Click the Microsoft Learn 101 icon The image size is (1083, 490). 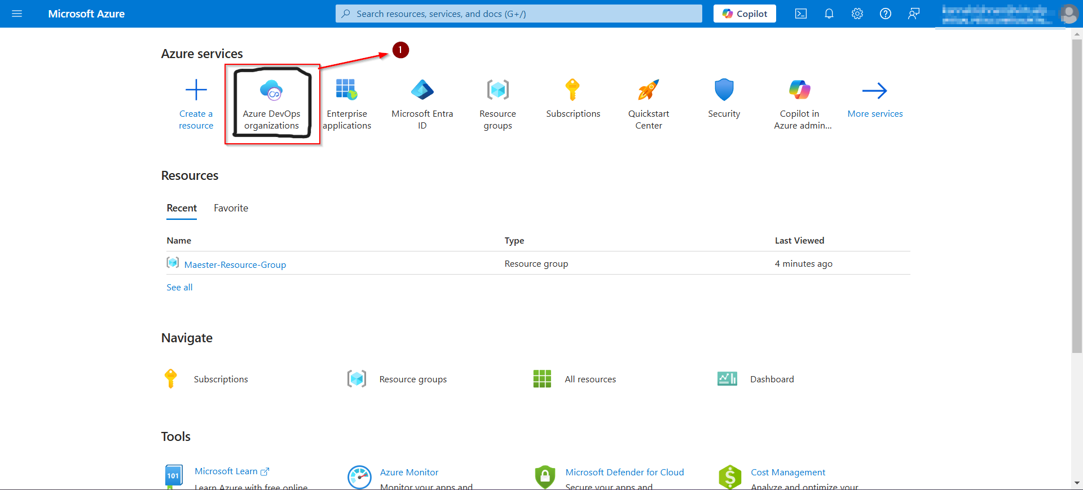click(x=174, y=476)
